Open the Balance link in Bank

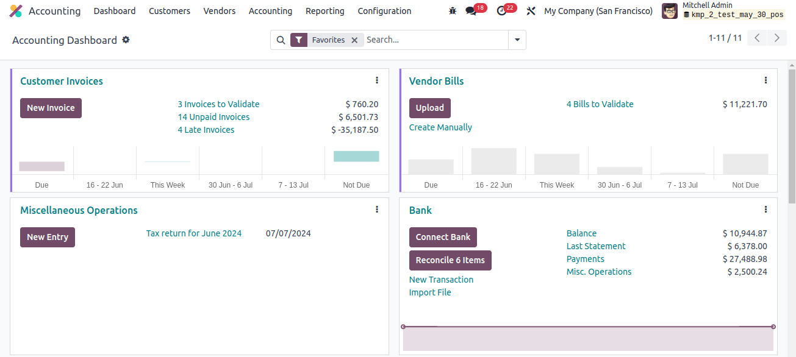pyautogui.click(x=581, y=233)
